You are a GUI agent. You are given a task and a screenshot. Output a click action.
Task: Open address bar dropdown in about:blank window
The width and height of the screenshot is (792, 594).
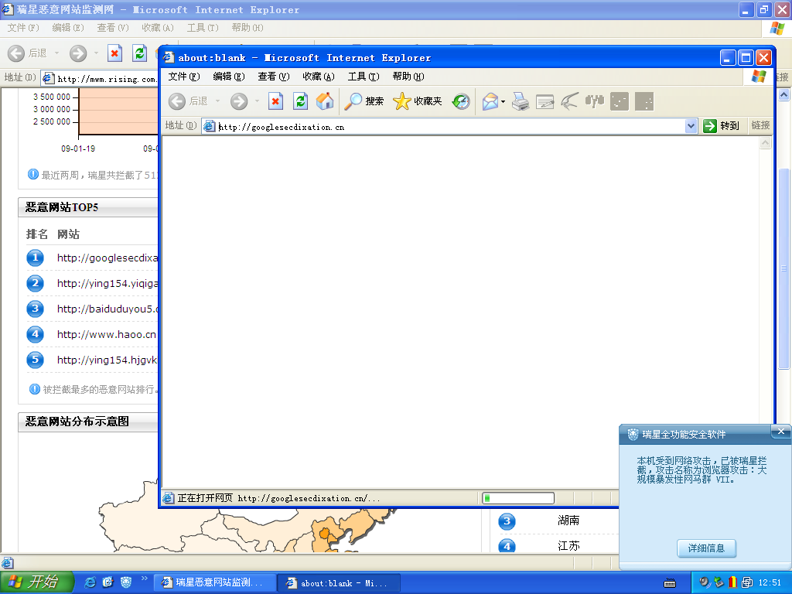tap(691, 126)
